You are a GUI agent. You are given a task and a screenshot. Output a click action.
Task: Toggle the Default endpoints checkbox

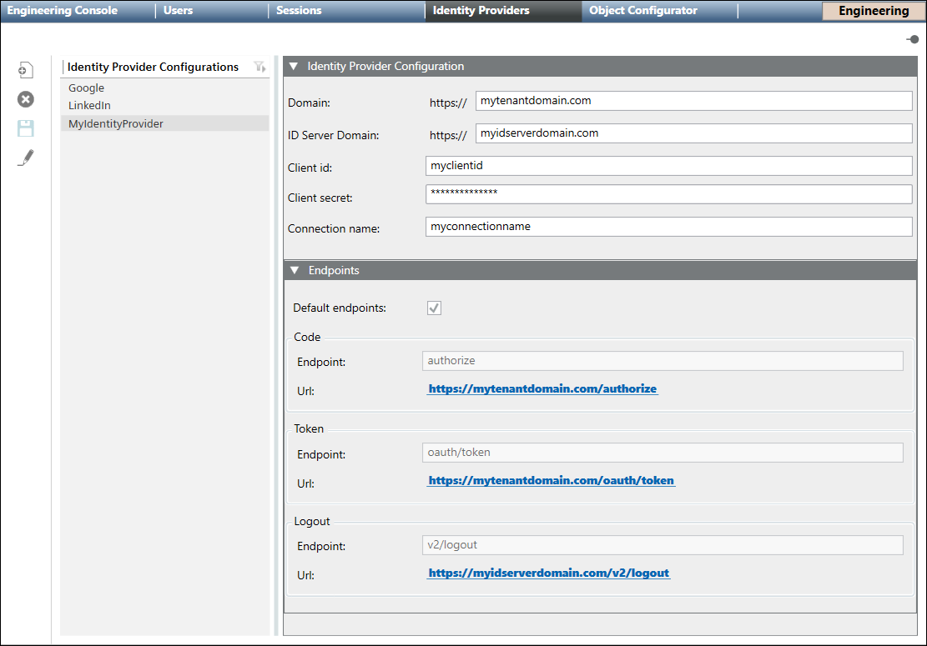coord(434,308)
